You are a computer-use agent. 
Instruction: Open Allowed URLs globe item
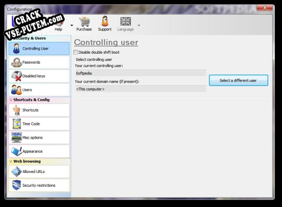pos(39,172)
